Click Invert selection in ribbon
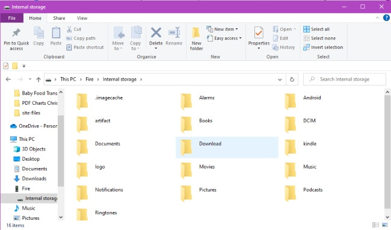This screenshot has width=391, height=230. tap(323, 47)
